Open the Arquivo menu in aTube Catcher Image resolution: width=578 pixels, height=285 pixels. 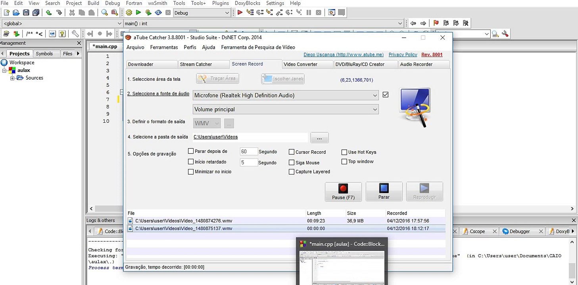pos(135,47)
